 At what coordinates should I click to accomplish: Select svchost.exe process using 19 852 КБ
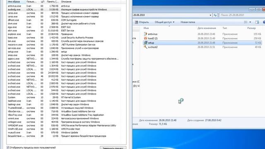coord(64,76)
